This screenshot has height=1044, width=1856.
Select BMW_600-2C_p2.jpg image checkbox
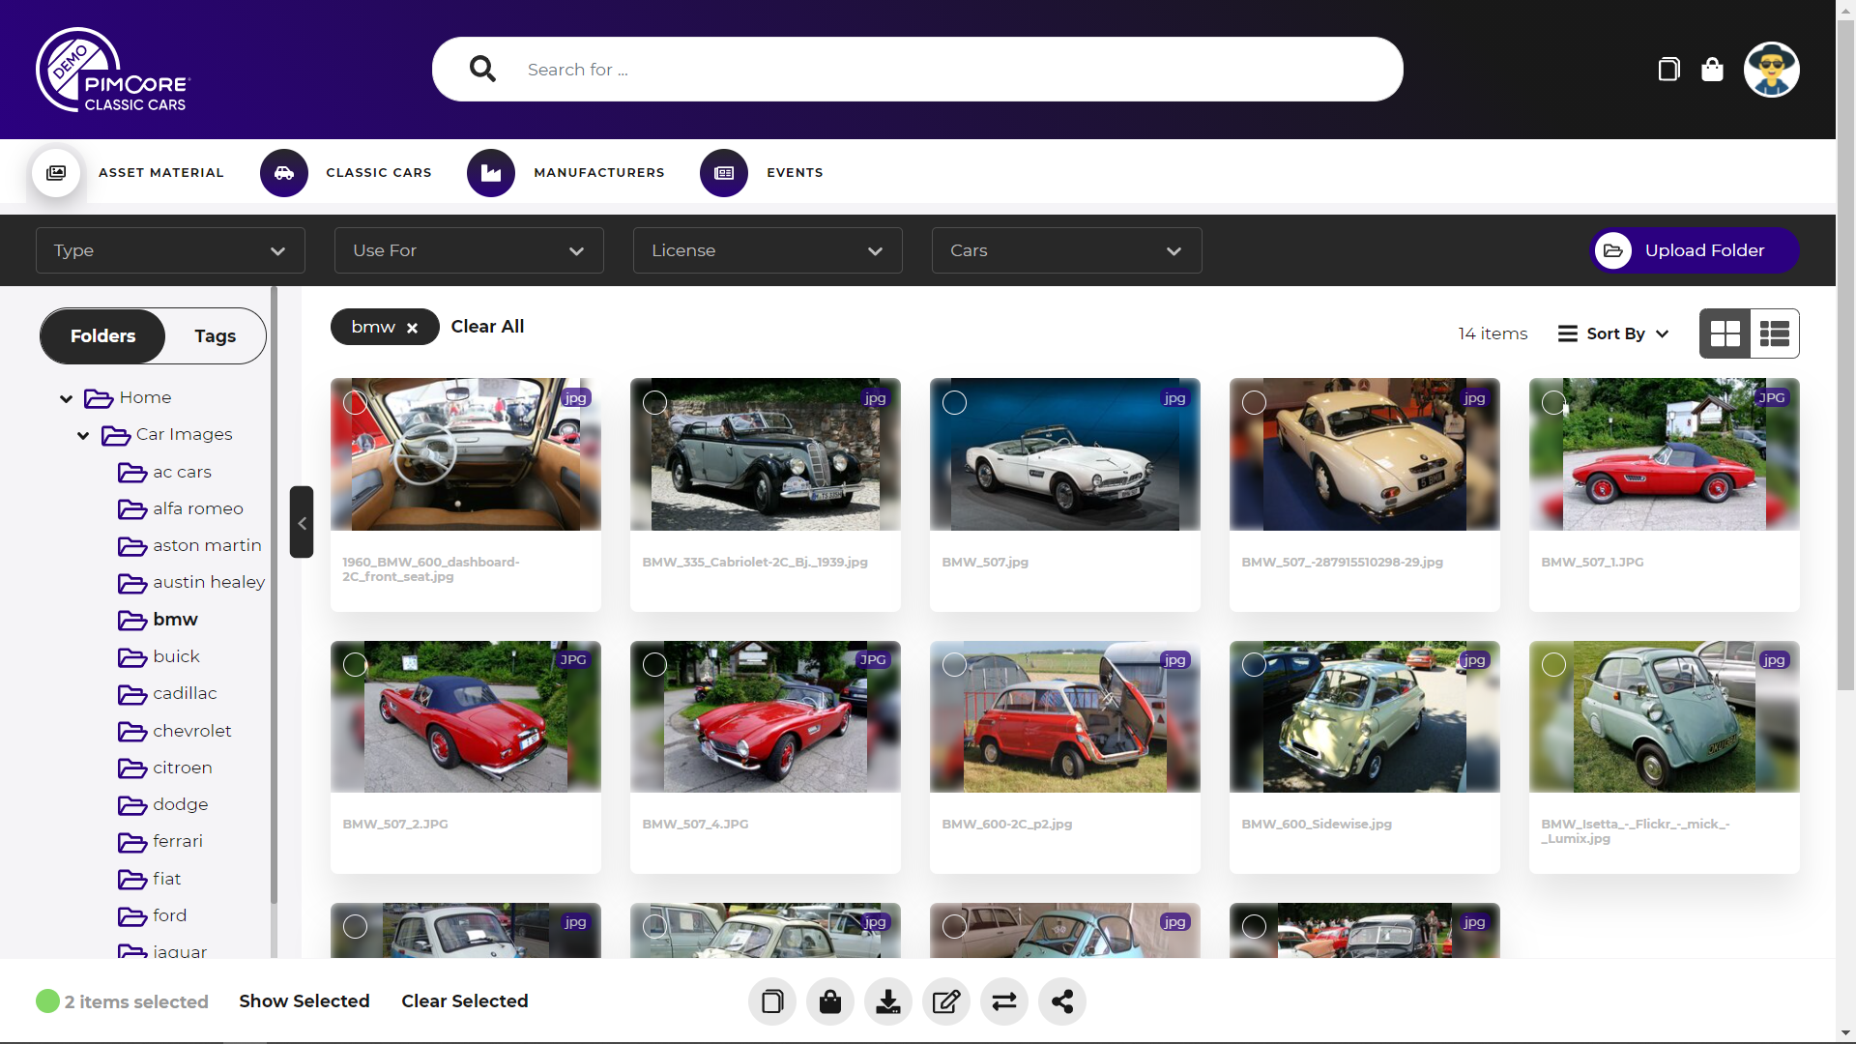955,665
